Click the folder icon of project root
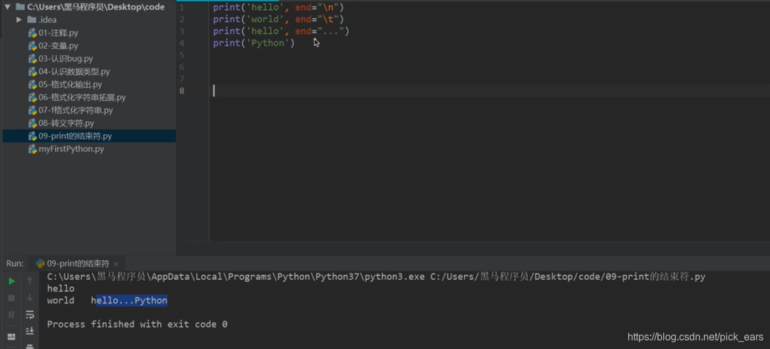Image resolution: width=770 pixels, height=349 pixels. point(20,7)
